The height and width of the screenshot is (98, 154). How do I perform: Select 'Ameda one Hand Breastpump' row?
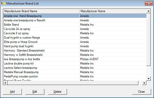coord(75,16)
